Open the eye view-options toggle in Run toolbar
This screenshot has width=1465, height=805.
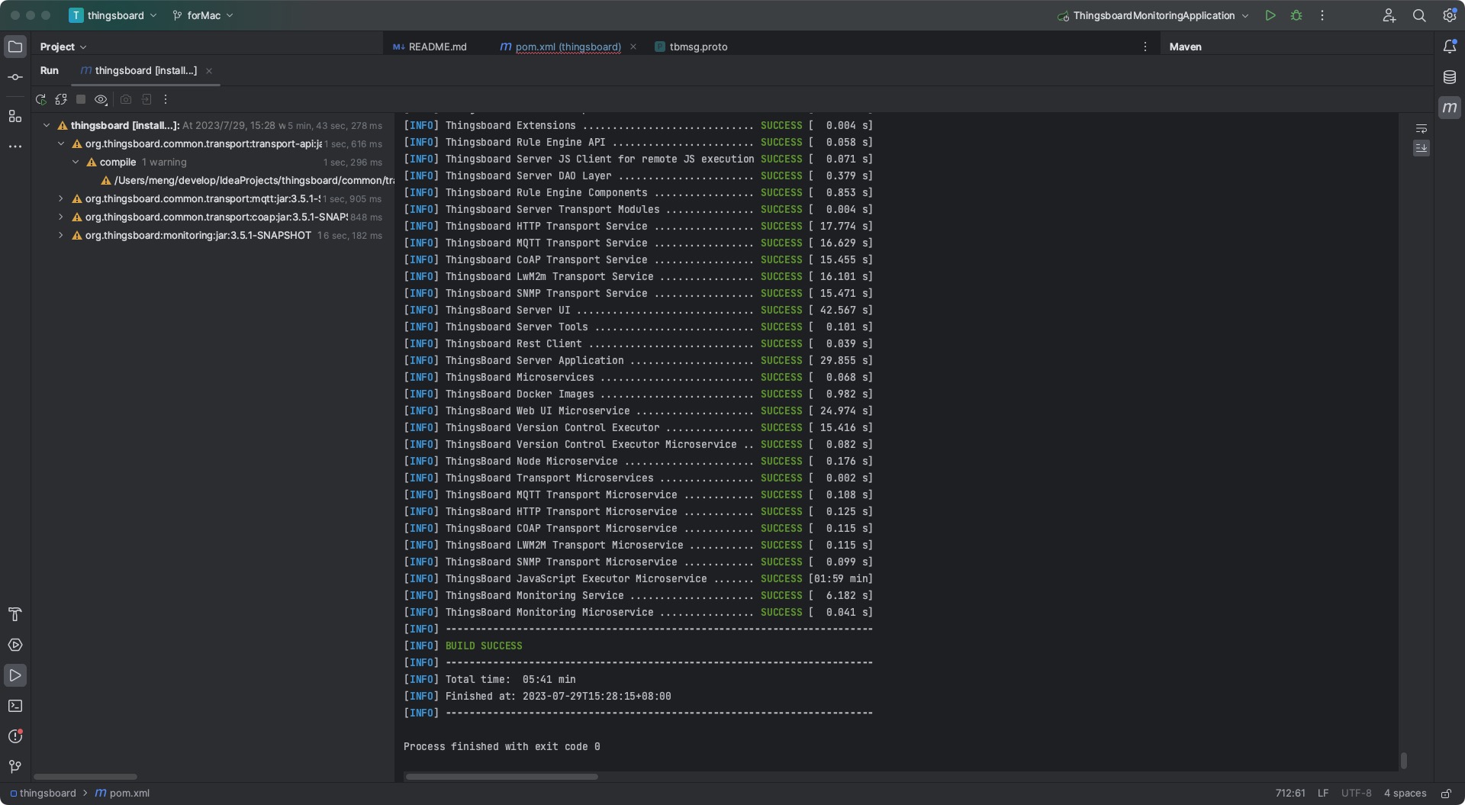(101, 99)
